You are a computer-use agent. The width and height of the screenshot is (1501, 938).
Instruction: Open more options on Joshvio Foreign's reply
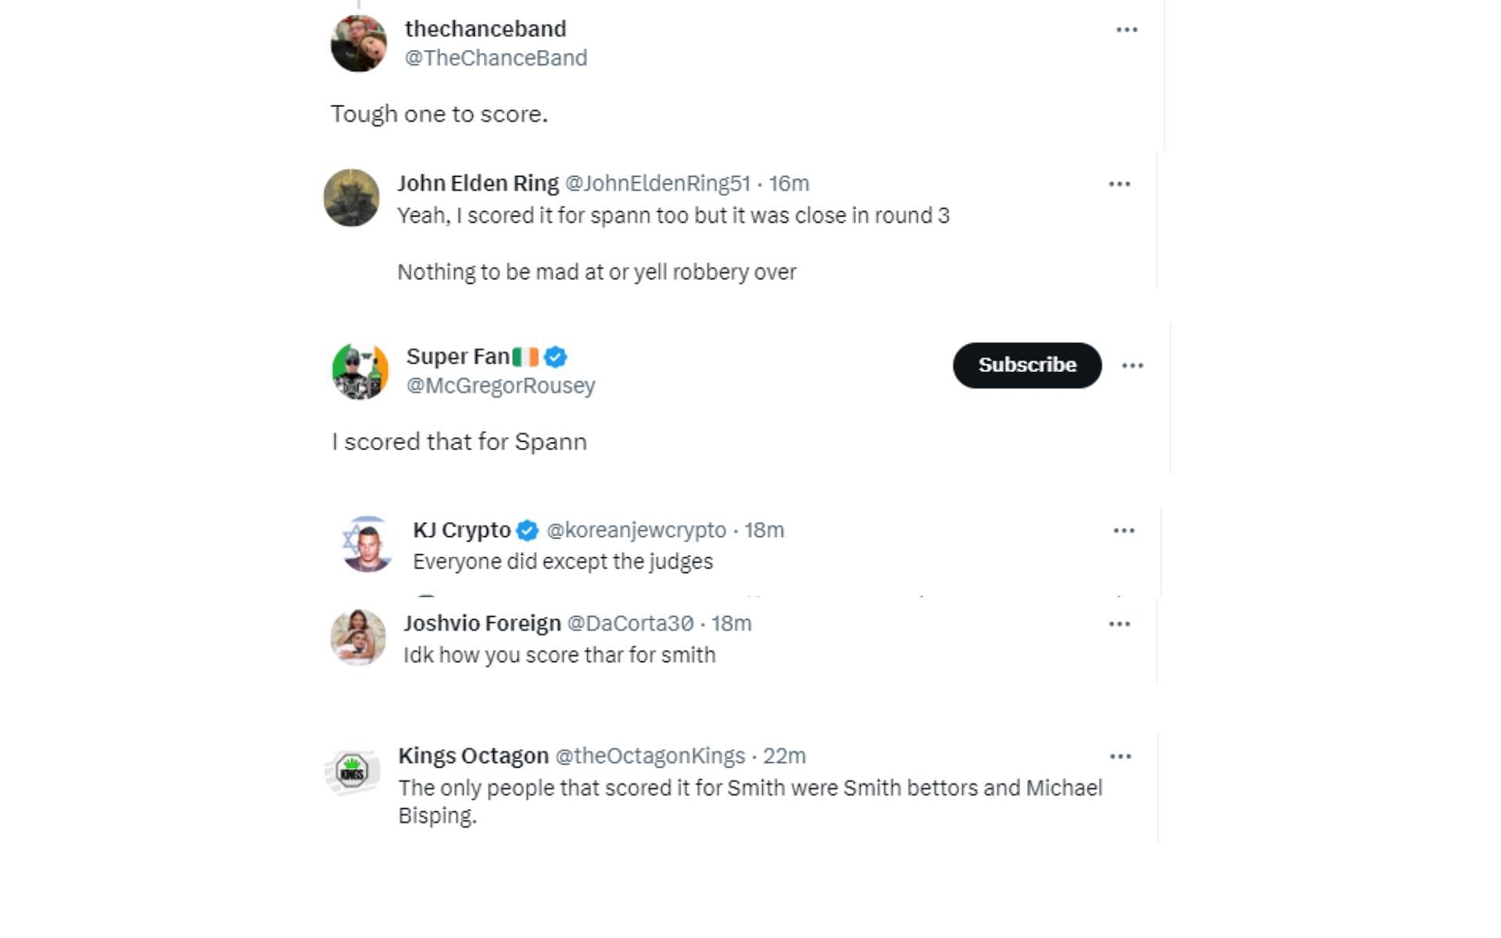point(1119,624)
